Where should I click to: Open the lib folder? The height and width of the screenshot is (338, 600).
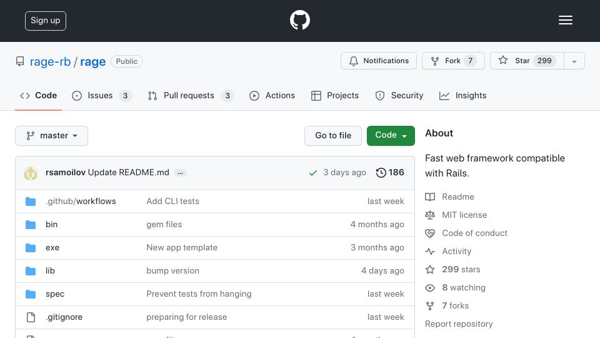[50, 270]
